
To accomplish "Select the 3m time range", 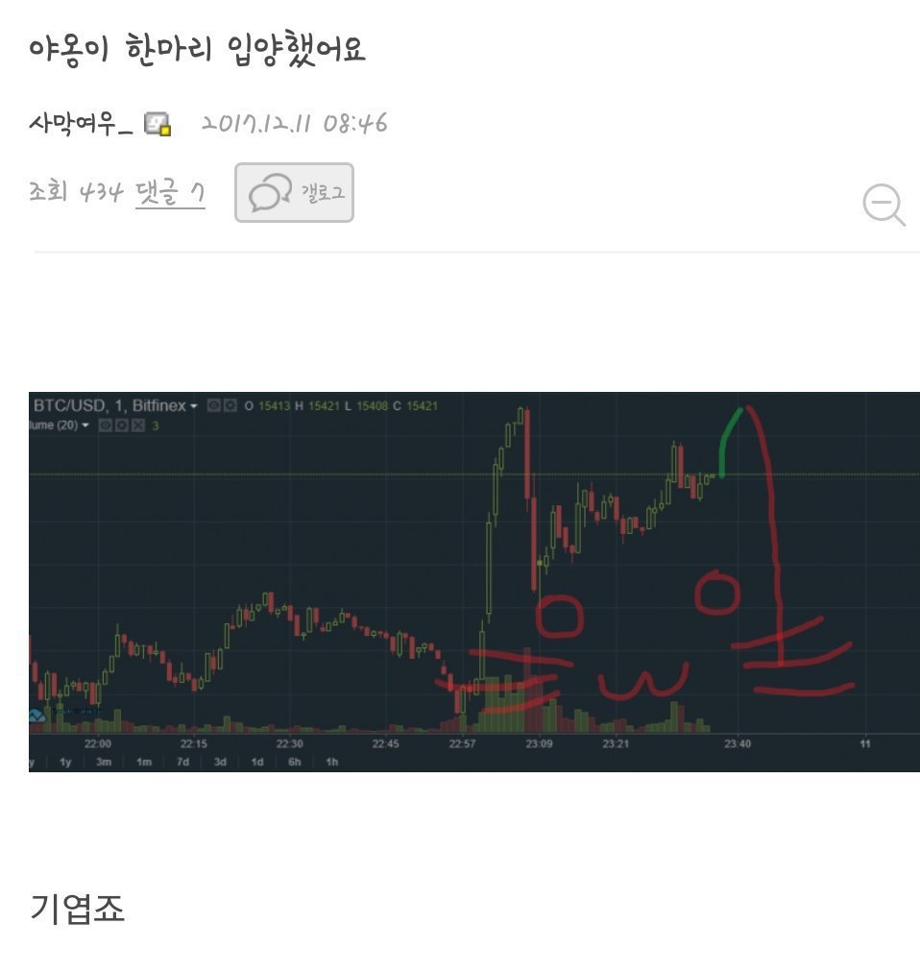I will pyautogui.click(x=104, y=762).
